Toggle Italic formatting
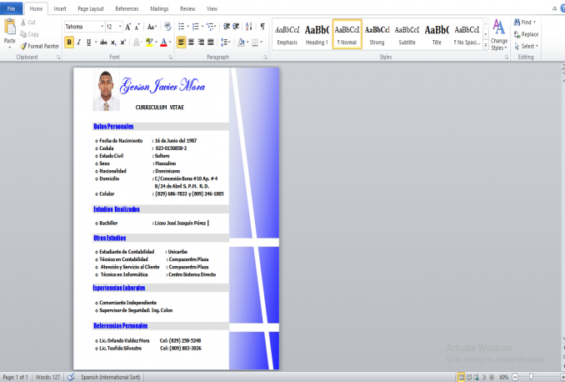This screenshot has height=382, width=565. coord(80,42)
